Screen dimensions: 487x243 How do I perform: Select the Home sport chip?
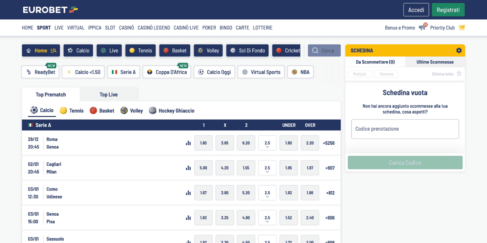tap(41, 50)
